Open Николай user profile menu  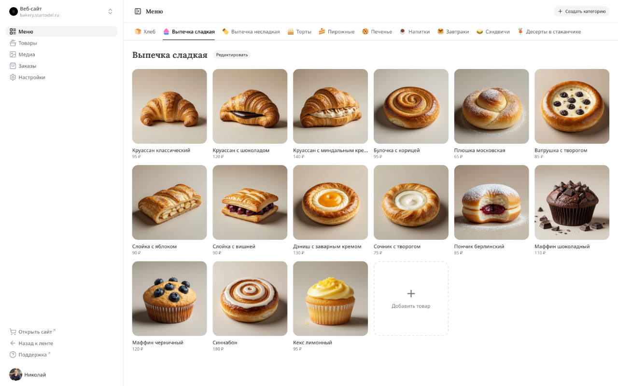pos(29,374)
